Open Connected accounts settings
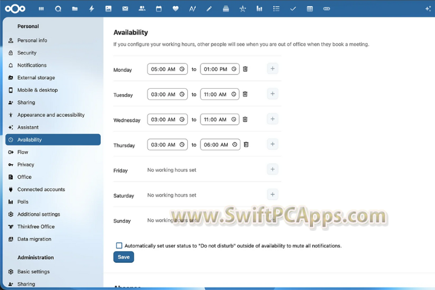 click(53, 190)
